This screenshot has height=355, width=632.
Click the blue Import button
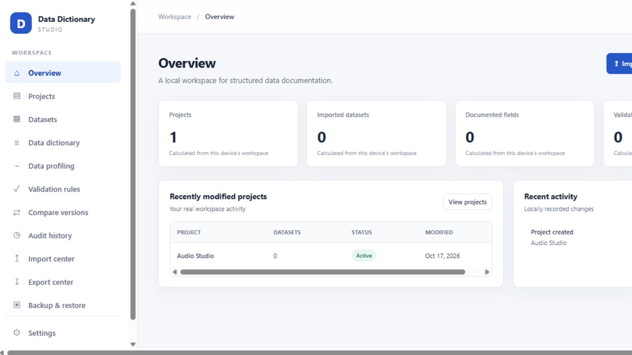point(619,64)
